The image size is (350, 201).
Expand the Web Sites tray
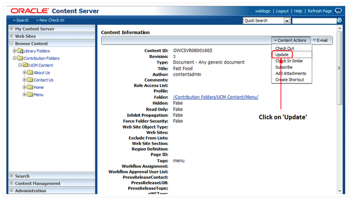point(11,36)
